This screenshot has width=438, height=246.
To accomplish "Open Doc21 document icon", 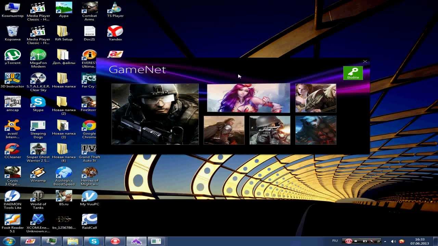I will click(x=89, y=33).
